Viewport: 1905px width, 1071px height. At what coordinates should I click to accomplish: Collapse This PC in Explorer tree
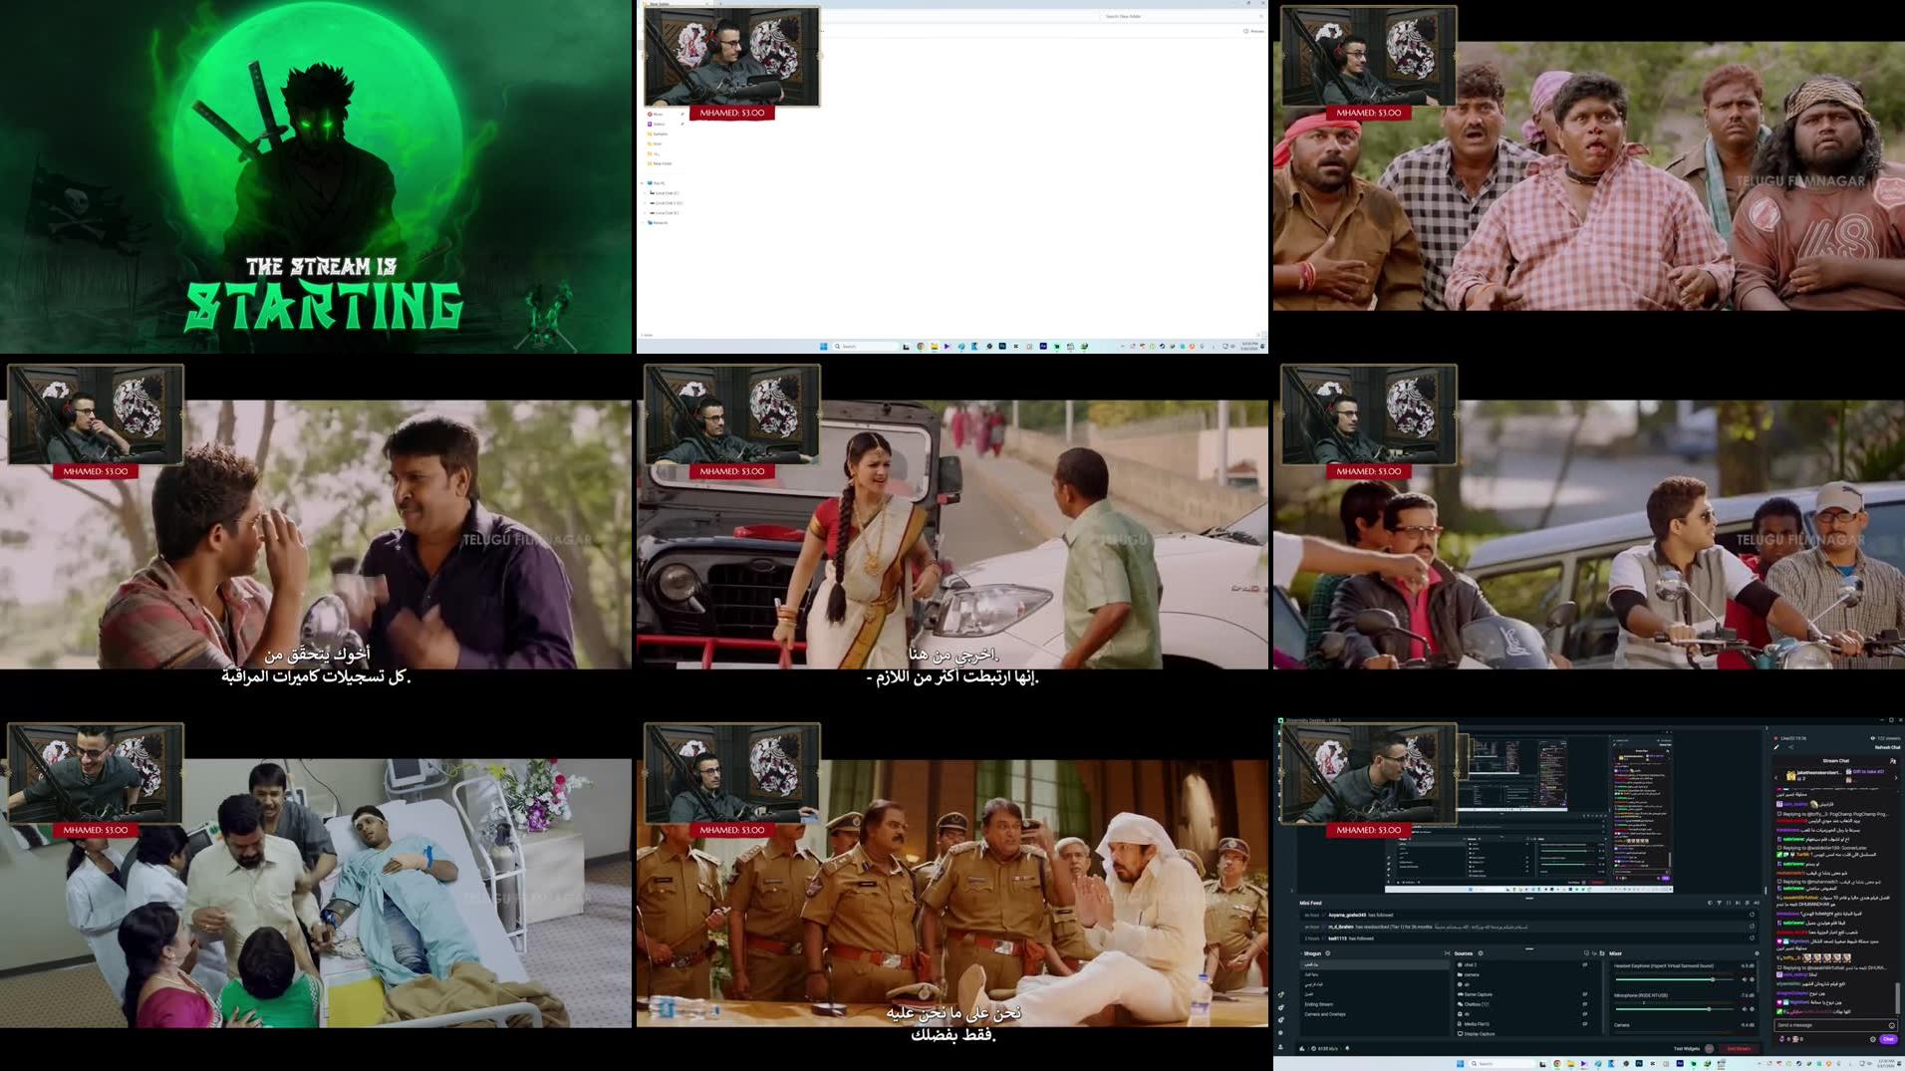(x=642, y=183)
